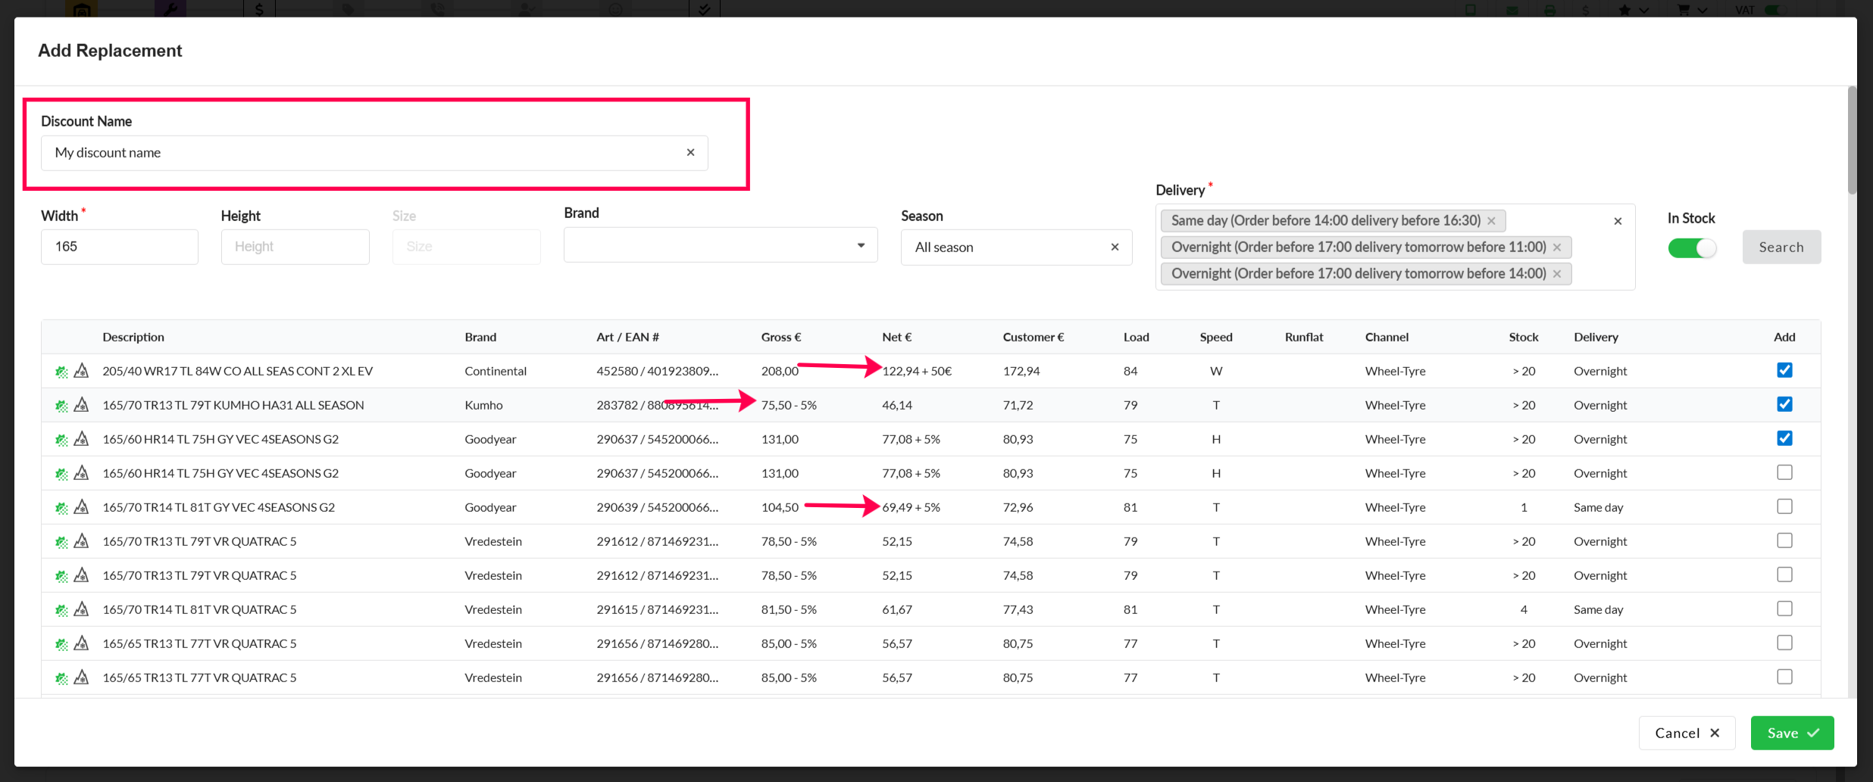Image resolution: width=1873 pixels, height=782 pixels.
Task: Uncheck Add for the Continental tyre
Action: pos(1784,370)
